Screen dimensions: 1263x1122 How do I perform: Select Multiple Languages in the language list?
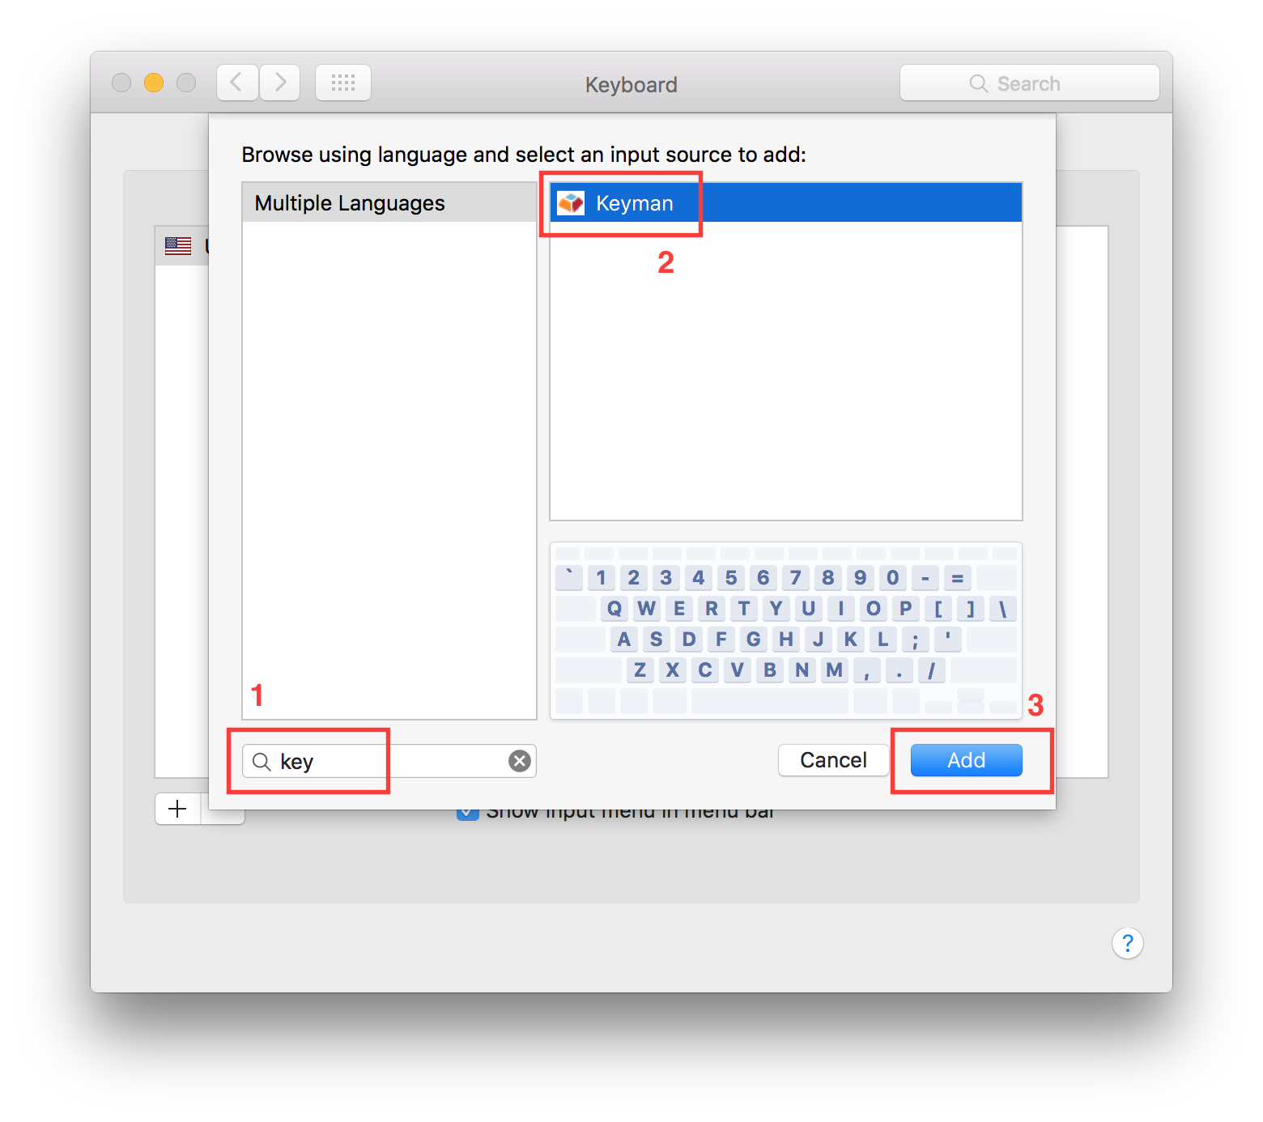tap(389, 203)
